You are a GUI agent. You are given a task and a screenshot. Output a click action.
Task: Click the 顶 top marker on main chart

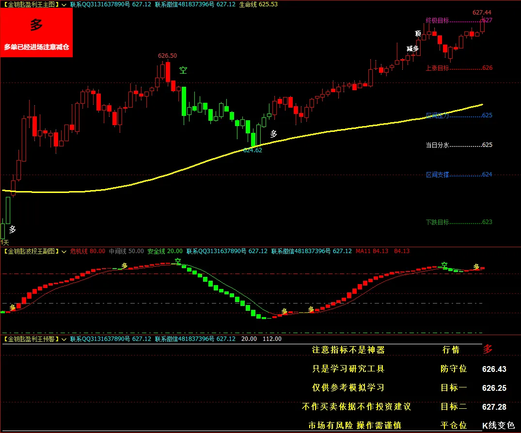point(418,33)
